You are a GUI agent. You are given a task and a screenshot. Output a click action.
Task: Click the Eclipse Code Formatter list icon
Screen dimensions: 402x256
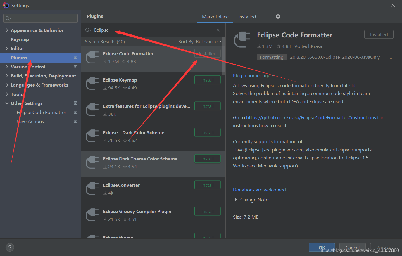pyautogui.click(x=92, y=57)
